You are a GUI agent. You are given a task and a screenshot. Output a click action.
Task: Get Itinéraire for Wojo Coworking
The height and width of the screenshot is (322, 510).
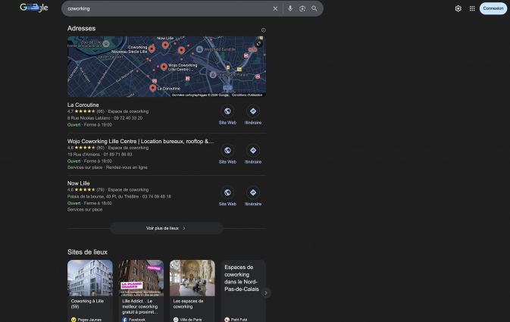253,150
